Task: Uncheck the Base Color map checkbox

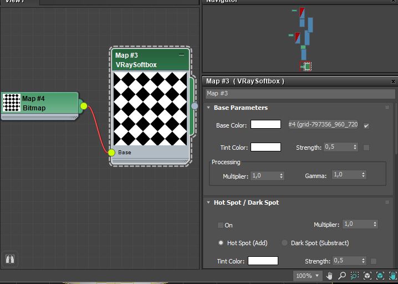Action: 366,126
